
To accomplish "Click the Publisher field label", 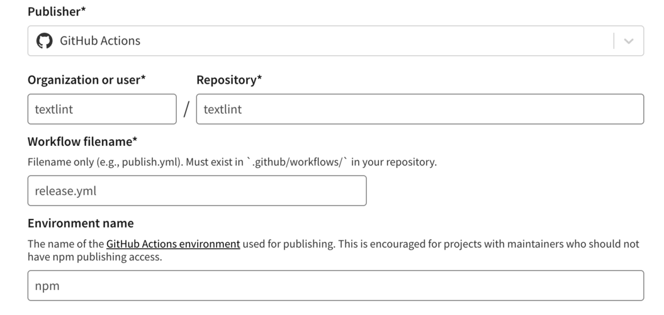I will click(x=57, y=12).
